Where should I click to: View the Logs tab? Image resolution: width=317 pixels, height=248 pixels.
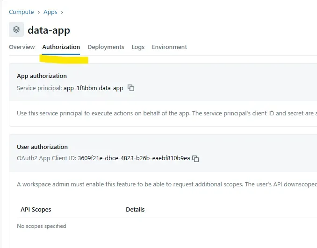(138, 47)
